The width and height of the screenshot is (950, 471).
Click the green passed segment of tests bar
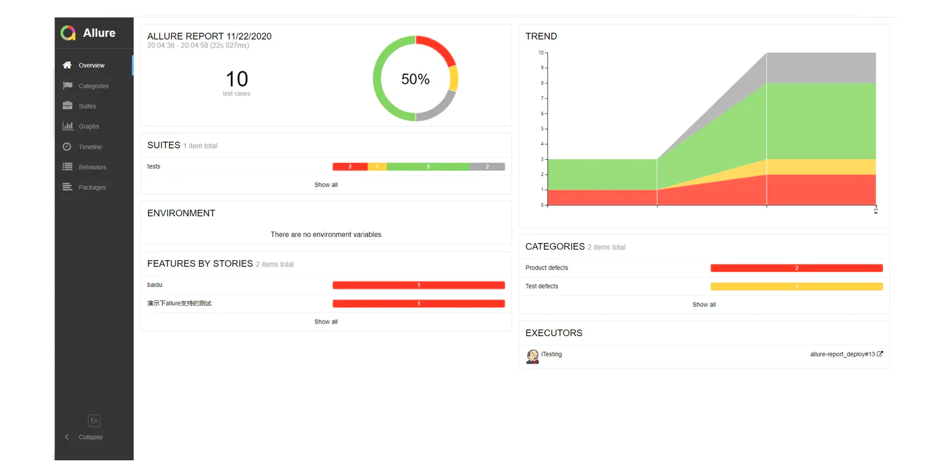(x=428, y=167)
